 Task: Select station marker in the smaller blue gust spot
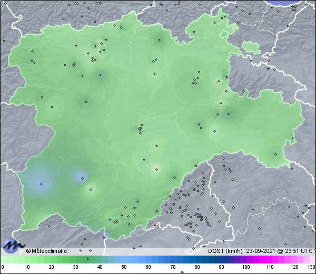pyautogui.click(x=82, y=178)
